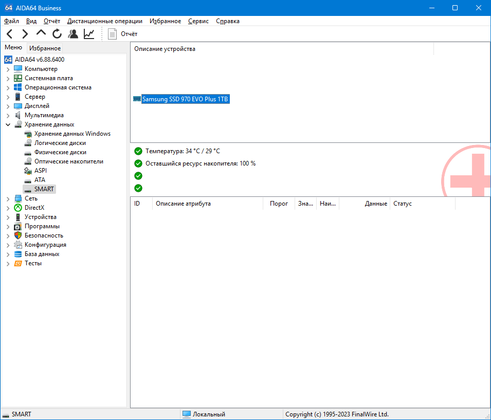The width and height of the screenshot is (491, 420).
Task: Go forward with the right arrow toolbar button
Action: point(25,34)
